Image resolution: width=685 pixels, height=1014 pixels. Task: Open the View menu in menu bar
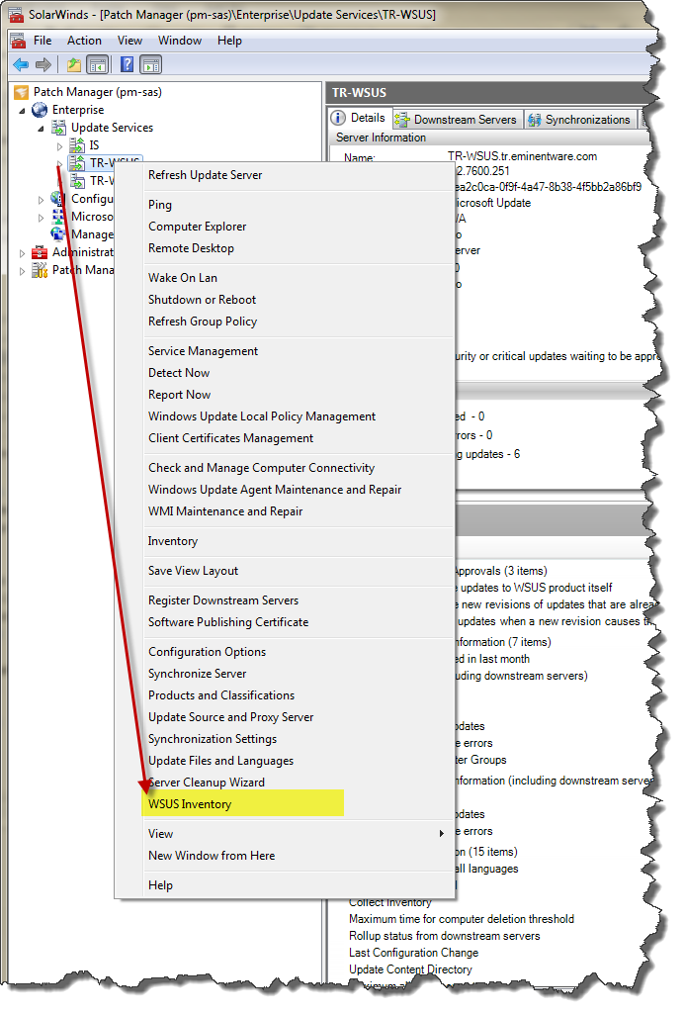(x=129, y=41)
